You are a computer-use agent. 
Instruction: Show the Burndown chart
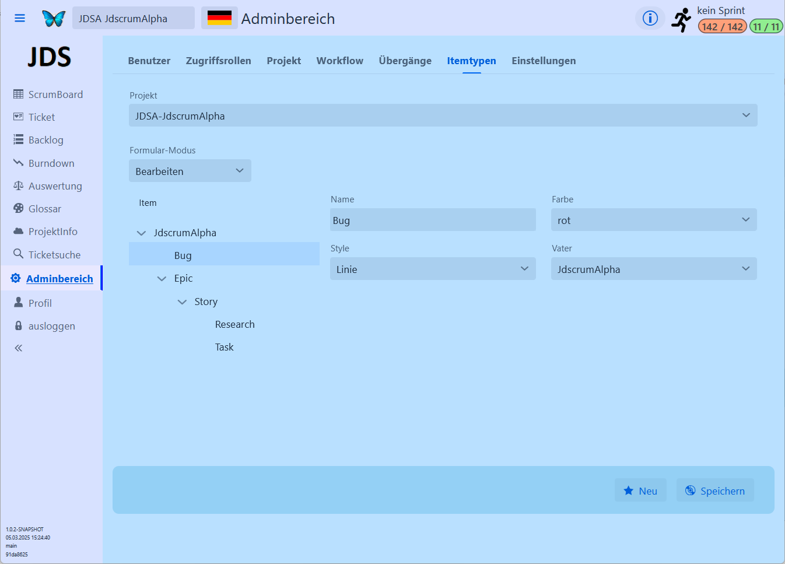pos(44,163)
